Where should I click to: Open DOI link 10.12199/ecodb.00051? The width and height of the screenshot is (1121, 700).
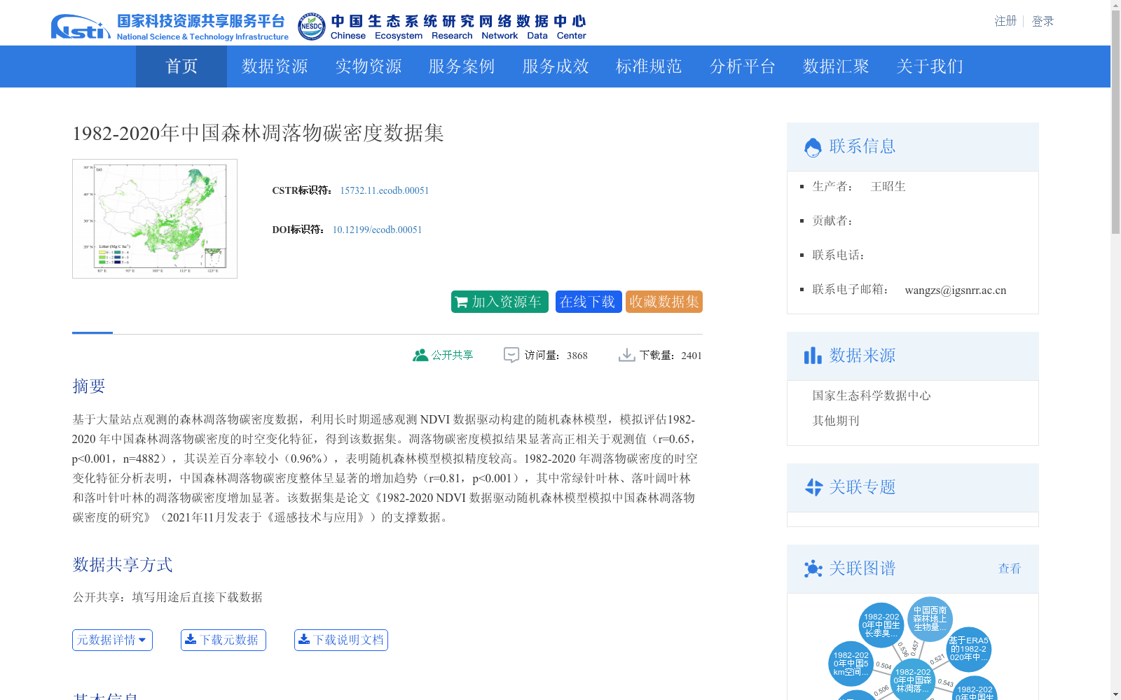tap(377, 230)
